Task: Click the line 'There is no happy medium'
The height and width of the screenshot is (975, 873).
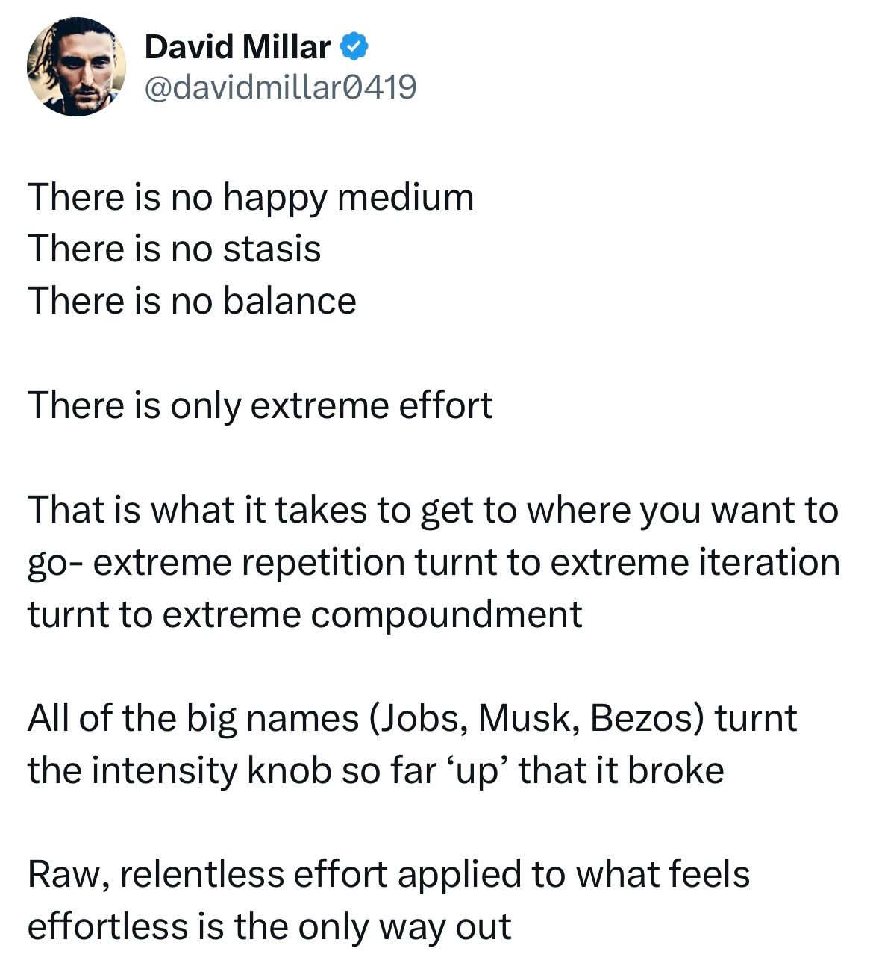Action: (251, 199)
